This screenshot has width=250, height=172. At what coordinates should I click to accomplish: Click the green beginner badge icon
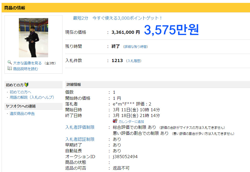[x=26, y=85]
